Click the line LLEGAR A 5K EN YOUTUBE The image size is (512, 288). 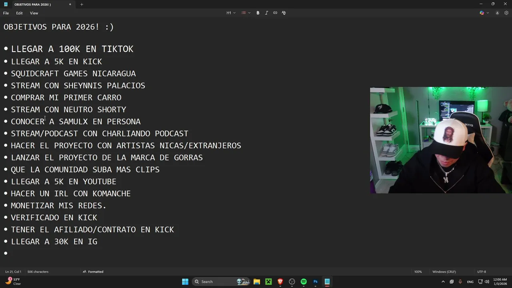(64, 181)
